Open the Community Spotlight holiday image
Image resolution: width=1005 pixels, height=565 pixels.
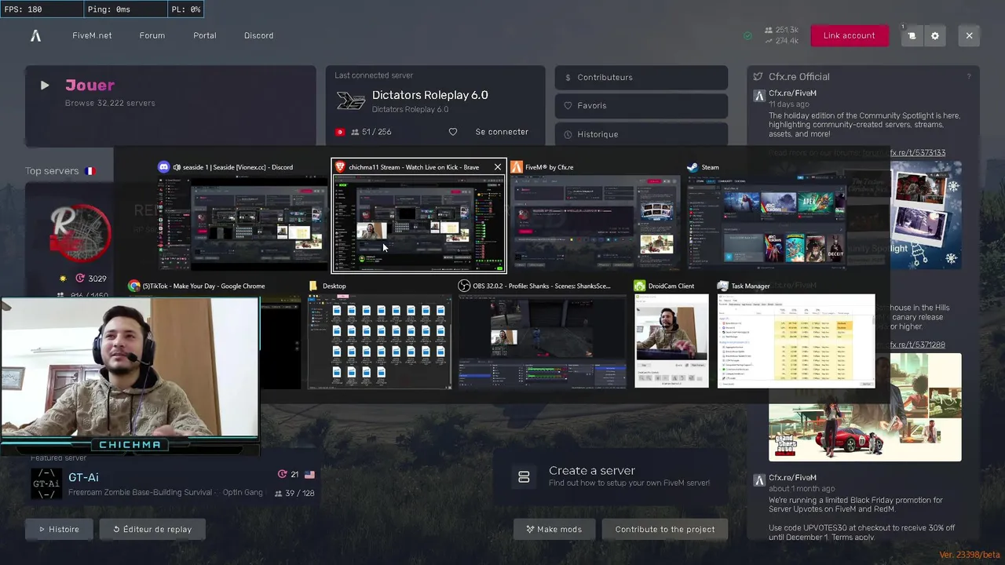pyautogui.click(x=926, y=216)
